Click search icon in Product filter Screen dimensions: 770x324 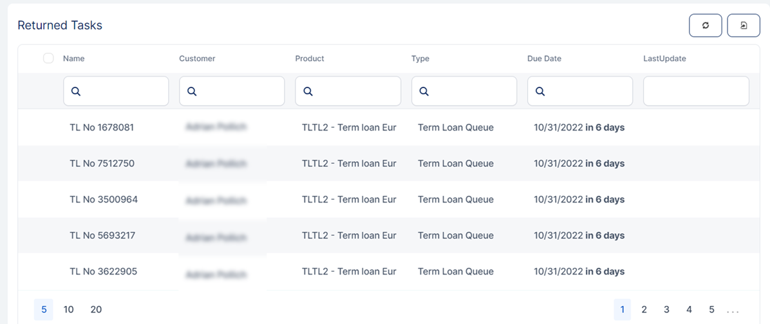coord(308,91)
